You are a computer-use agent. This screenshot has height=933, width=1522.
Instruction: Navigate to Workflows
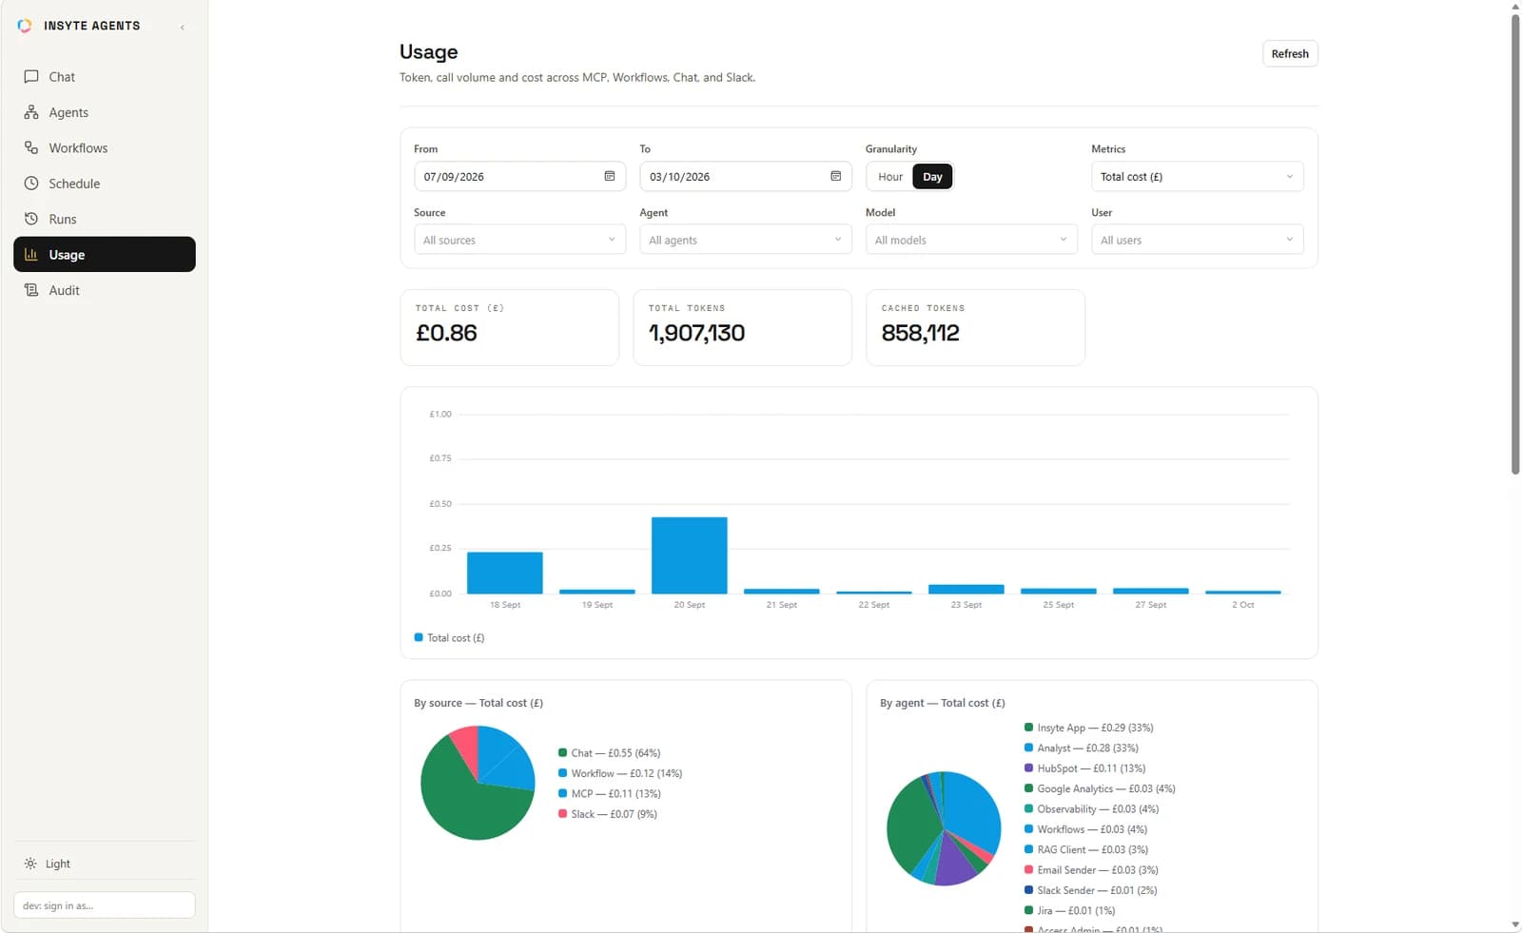[x=105, y=147]
